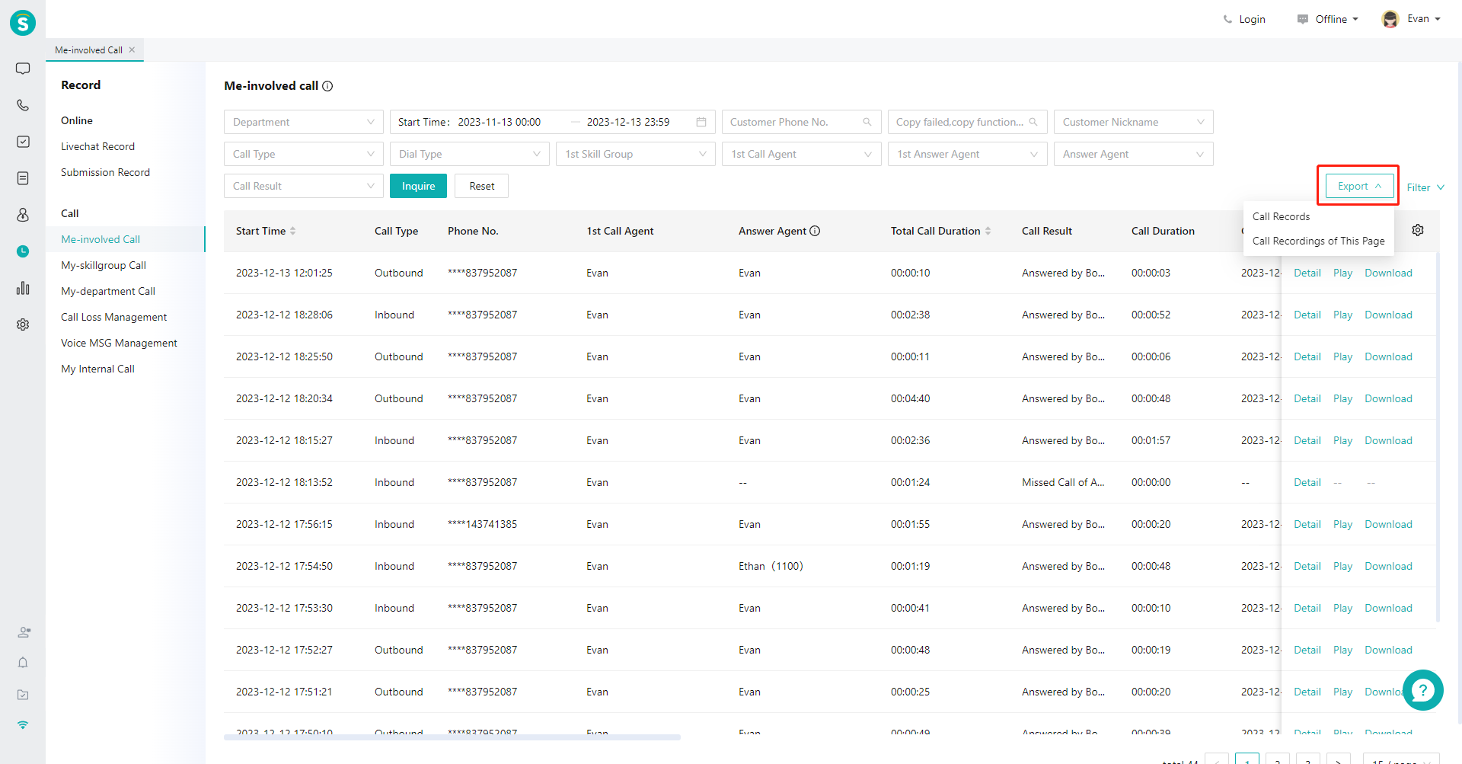
Task: Click the search icon in Customer Phone No. field
Action: [x=867, y=122]
